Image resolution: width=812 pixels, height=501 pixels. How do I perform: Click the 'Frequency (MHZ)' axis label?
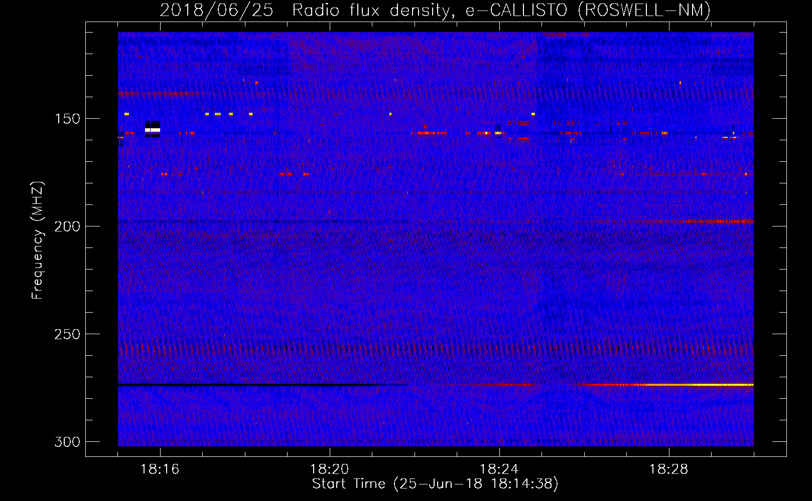click(x=38, y=240)
